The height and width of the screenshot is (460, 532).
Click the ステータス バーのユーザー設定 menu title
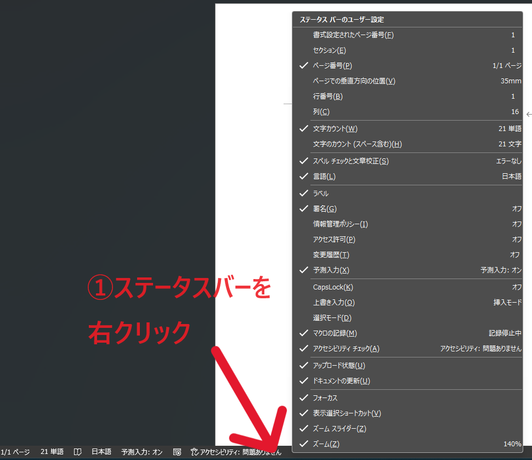click(x=342, y=20)
